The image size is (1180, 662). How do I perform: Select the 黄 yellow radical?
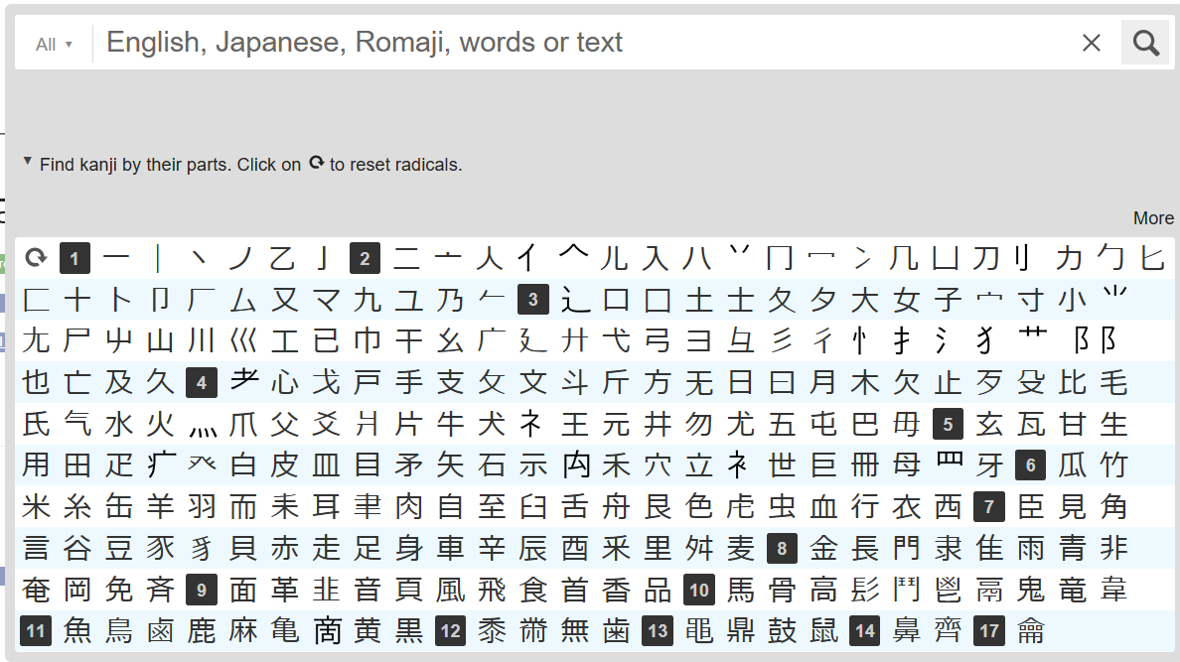(x=368, y=630)
